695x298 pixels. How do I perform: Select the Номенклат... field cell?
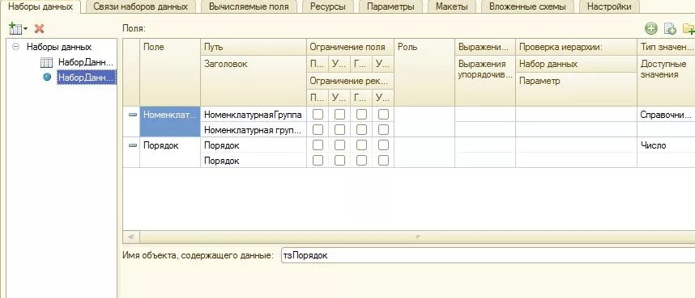click(x=170, y=122)
